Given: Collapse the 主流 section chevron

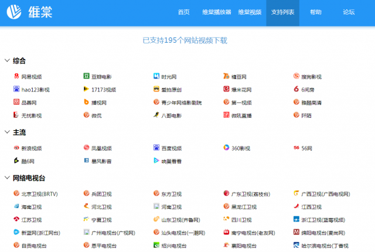Looking at the screenshot, I should pos(7,132).
